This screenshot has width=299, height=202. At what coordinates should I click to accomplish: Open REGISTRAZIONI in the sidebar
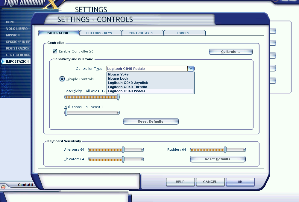[18, 48]
